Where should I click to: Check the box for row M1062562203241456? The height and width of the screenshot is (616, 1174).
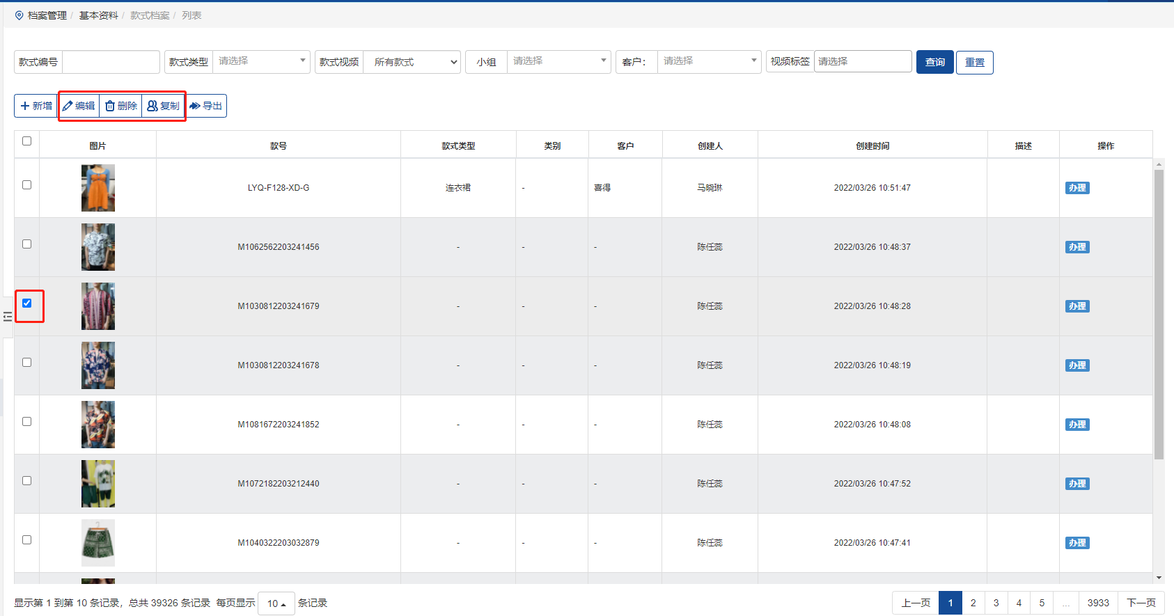coord(27,244)
